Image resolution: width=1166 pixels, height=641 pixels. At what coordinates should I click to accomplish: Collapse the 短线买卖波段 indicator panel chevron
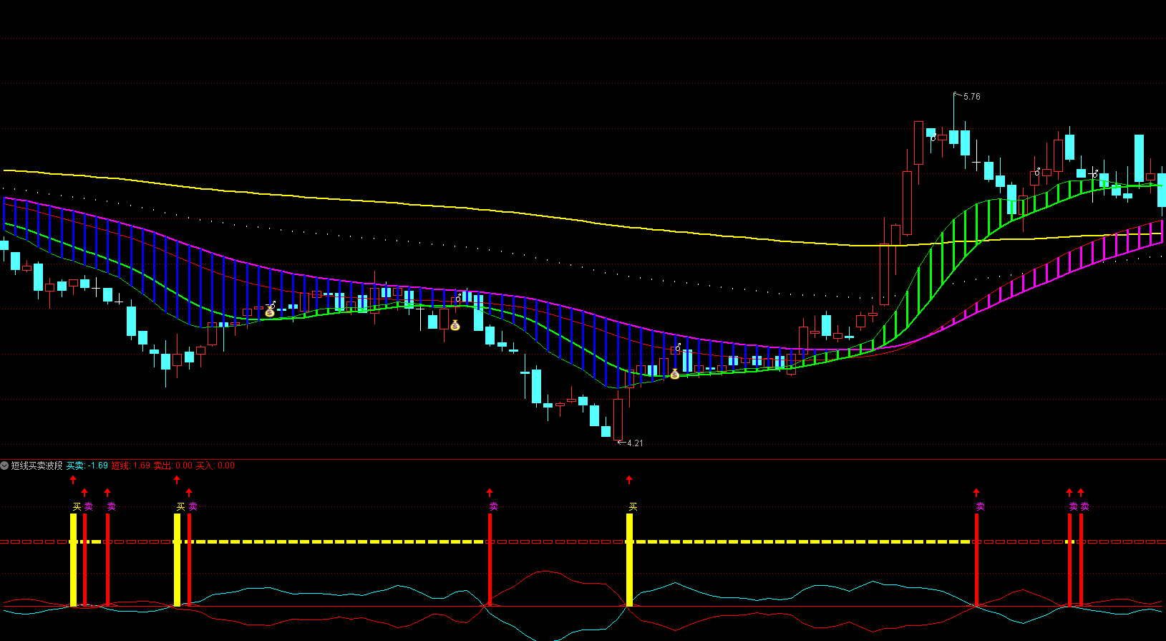pyautogui.click(x=4, y=466)
